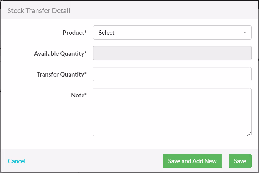Click the Save button

[x=240, y=161]
